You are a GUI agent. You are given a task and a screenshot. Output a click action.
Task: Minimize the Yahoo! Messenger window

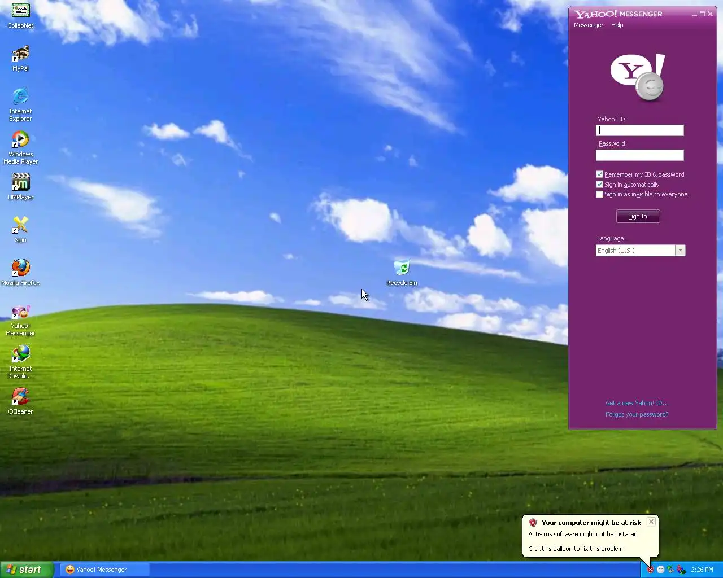pyautogui.click(x=694, y=14)
